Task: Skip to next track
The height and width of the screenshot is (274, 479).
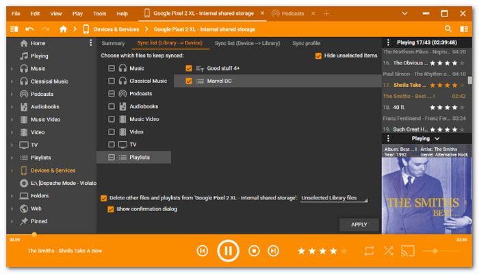Action: (x=273, y=251)
